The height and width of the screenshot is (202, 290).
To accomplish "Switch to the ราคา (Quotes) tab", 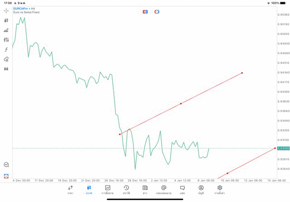I will [70, 189].
